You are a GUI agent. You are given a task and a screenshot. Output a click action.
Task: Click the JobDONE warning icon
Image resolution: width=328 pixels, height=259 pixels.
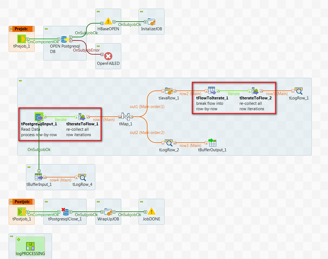click(x=151, y=211)
